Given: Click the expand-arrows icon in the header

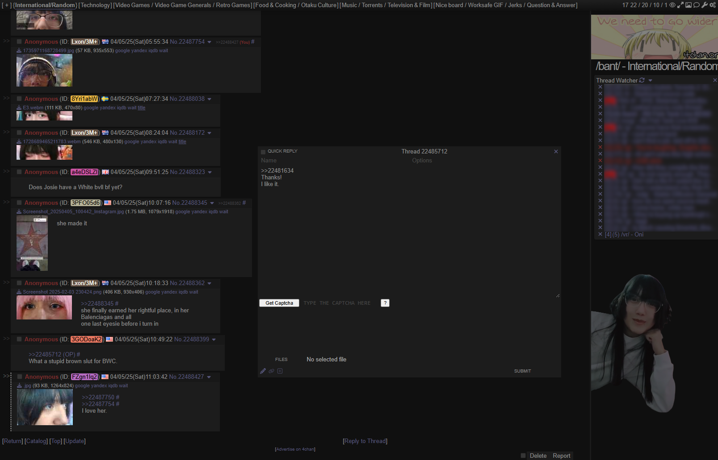Looking at the screenshot, I should (x=680, y=5).
